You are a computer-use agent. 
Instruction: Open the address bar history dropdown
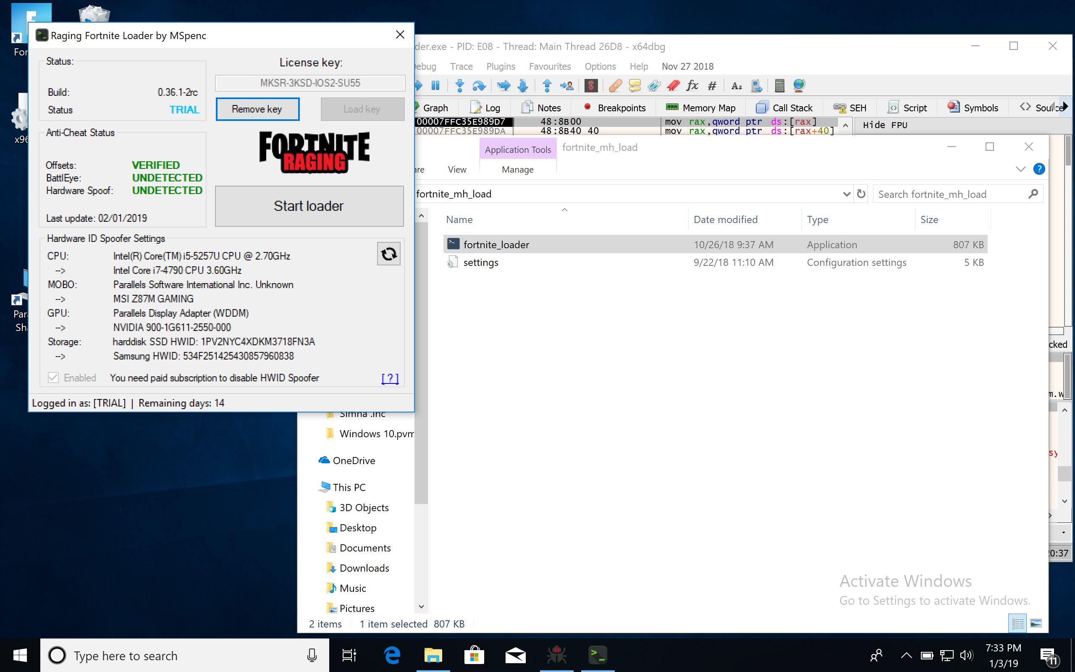[x=846, y=194]
